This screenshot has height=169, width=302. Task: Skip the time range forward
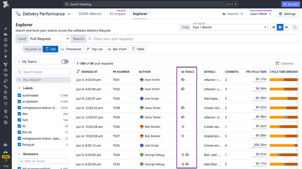286,27
